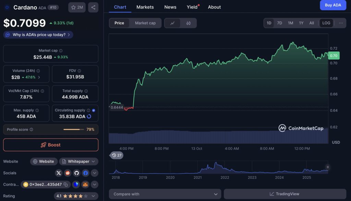
Task: Add Cardano to watchlist with star button
Action: pyautogui.click(x=77, y=8)
